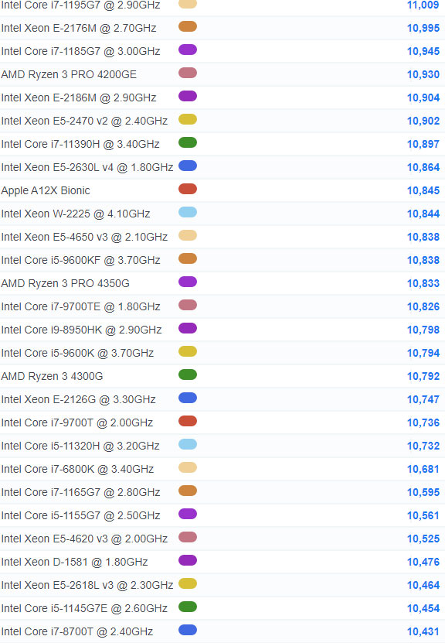The height and width of the screenshot is (643, 445).
Task: Select Intel Core i7-1165G7 @ 2.80GHz
Action: tap(80, 492)
